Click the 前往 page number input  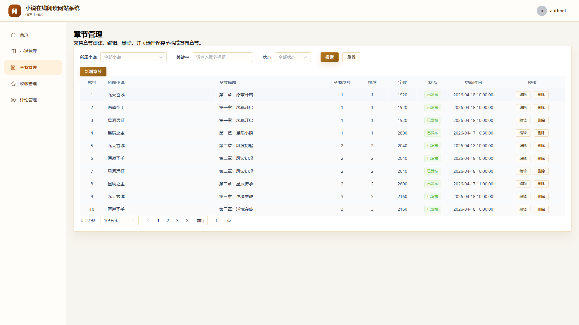click(216, 221)
